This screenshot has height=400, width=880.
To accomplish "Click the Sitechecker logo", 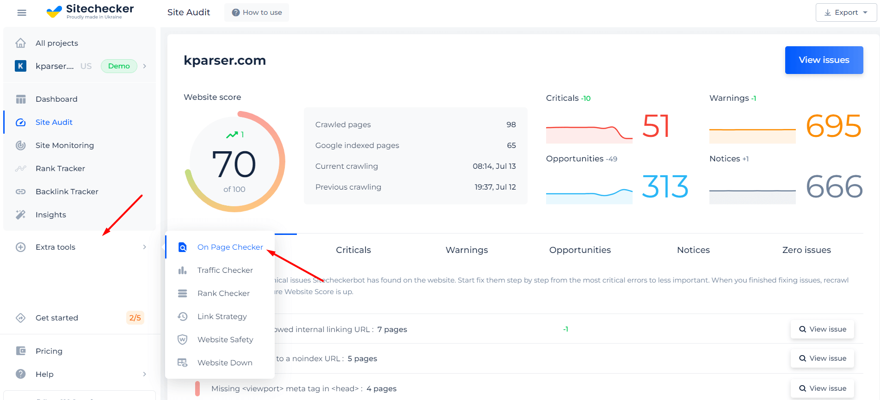I will click(x=90, y=12).
